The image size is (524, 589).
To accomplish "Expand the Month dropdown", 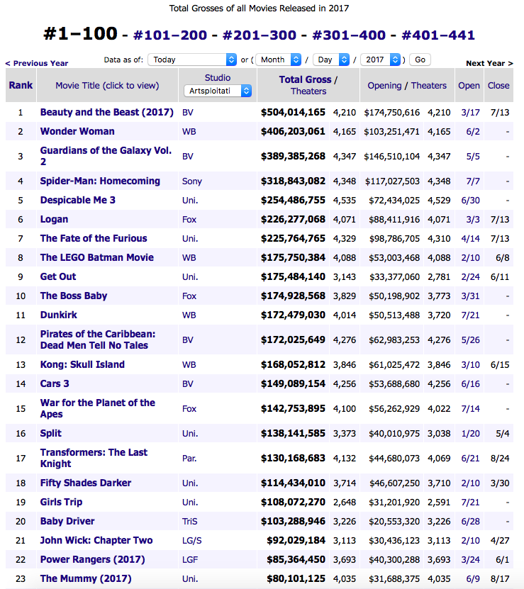I will (278, 60).
